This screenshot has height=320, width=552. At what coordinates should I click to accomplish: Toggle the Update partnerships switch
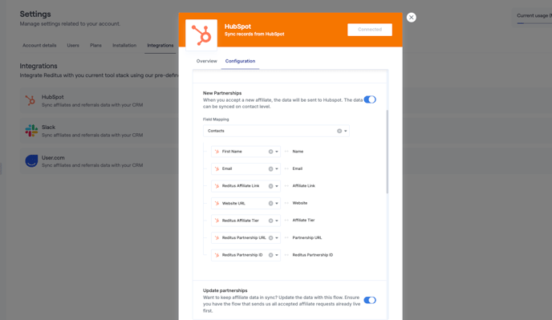point(370,300)
